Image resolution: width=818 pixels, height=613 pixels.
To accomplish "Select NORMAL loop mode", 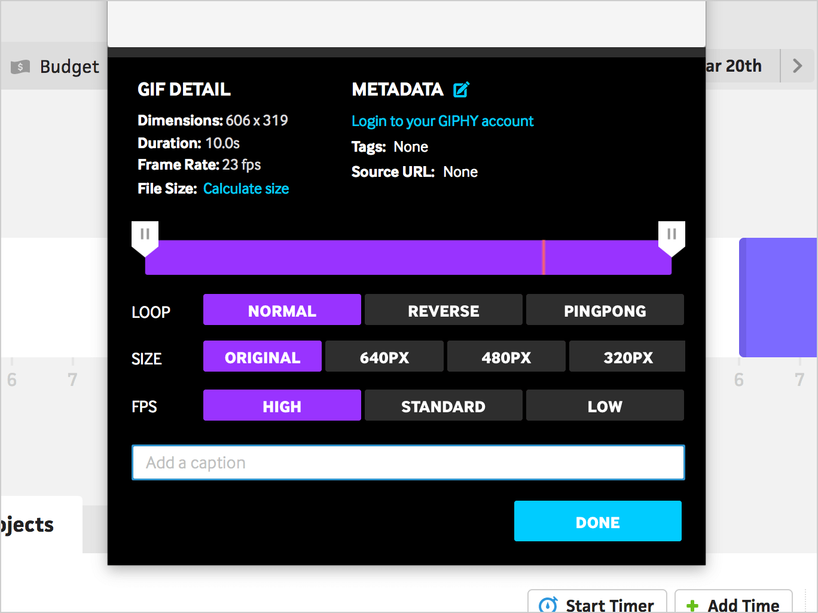I will coord(282,309).
